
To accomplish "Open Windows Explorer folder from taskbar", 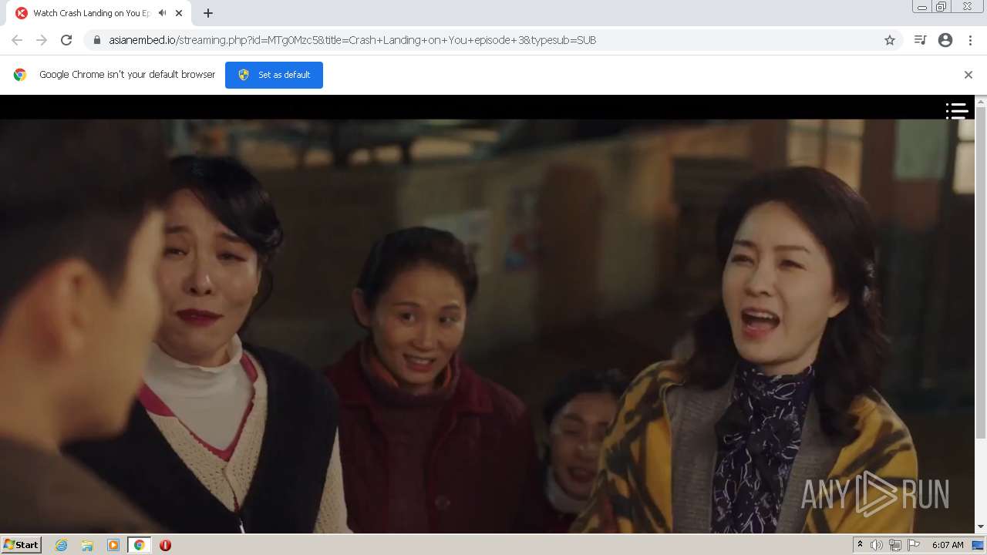I will tap(87, 545).
